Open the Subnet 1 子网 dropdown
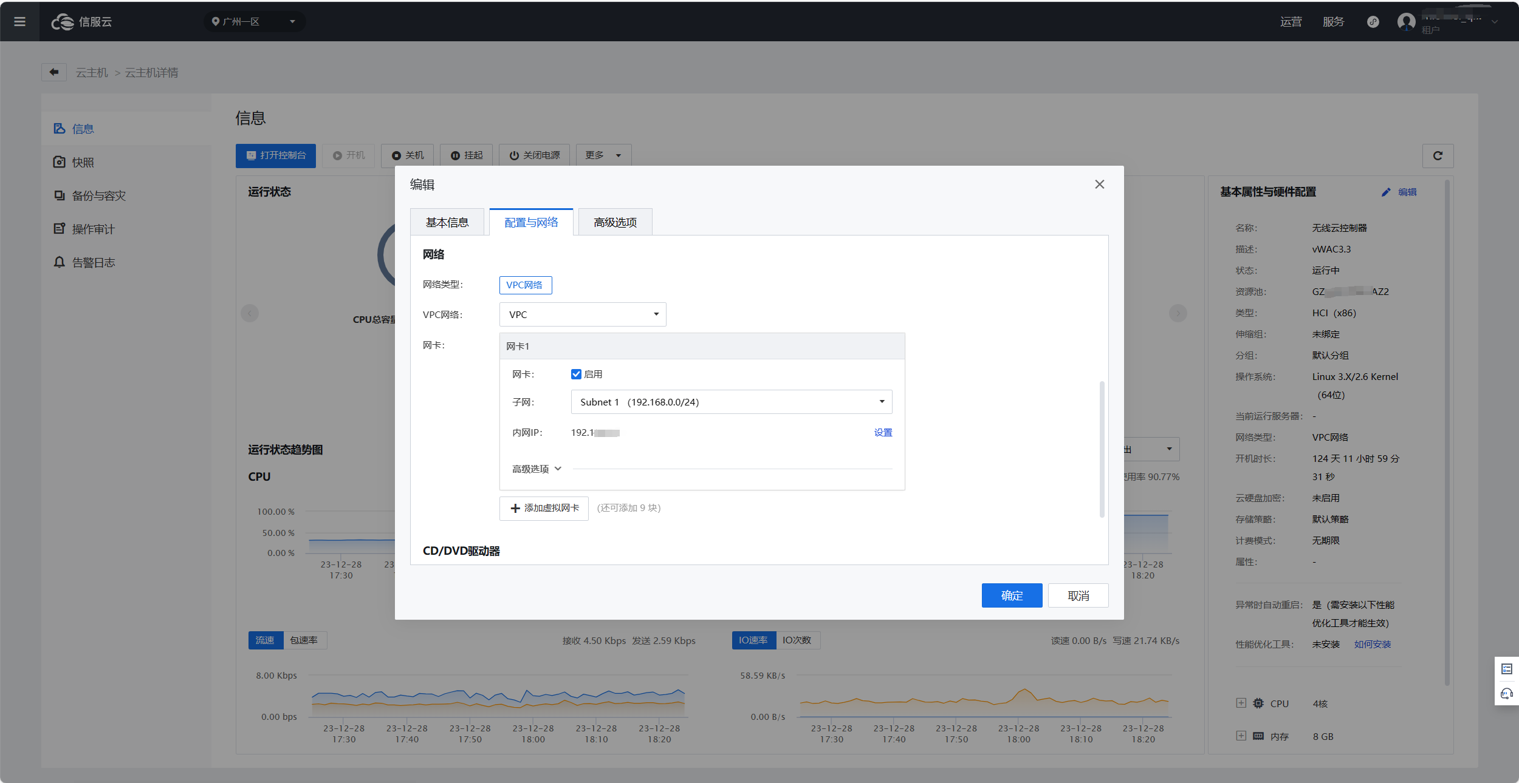This screenshot has height=783, width=1519. 731,402
